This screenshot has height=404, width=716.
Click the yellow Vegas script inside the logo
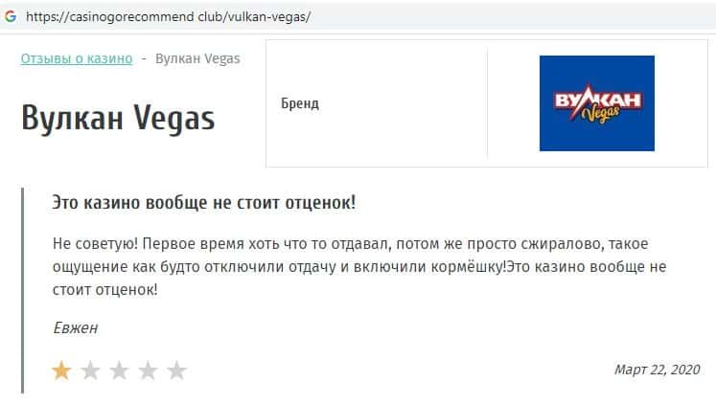600,115
